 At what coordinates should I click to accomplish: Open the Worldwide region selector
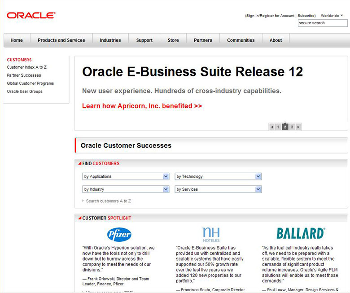332,16
